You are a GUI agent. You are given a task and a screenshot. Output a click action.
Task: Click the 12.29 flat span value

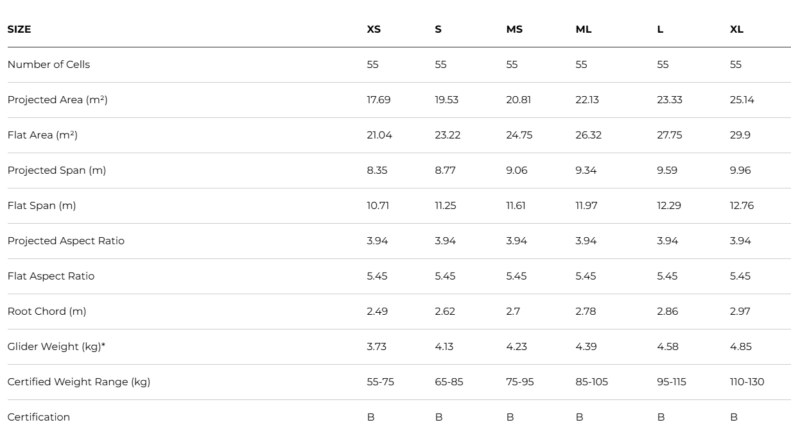[669, 206]
